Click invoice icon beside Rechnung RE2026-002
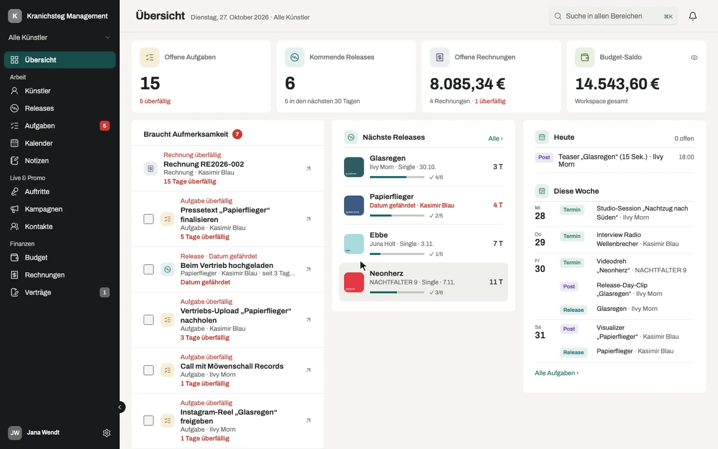 (150, 168)
